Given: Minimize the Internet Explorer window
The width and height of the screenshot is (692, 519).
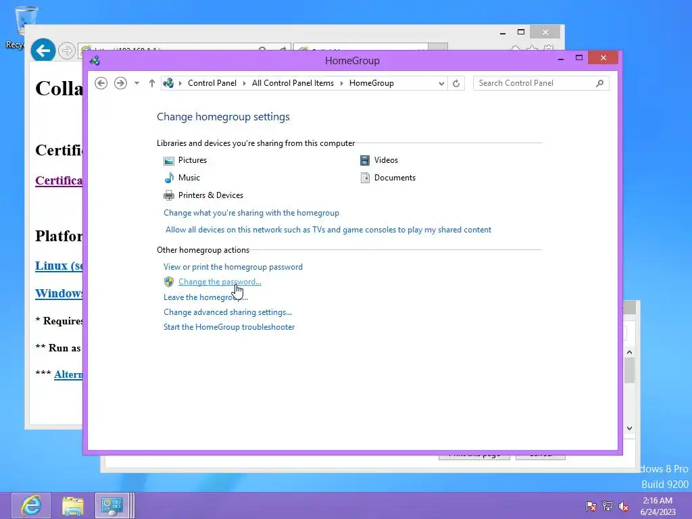Looking at the screenshot, I should click(x=503, y=32).
